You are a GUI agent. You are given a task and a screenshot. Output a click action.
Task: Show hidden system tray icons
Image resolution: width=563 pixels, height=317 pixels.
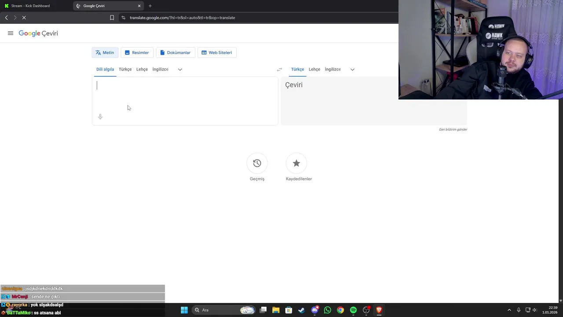coord(509,310)
